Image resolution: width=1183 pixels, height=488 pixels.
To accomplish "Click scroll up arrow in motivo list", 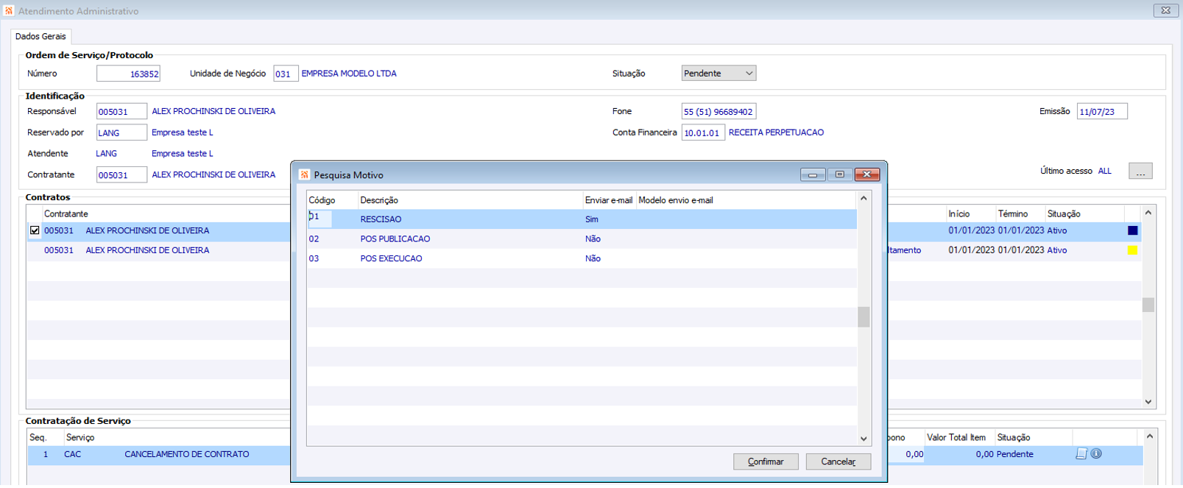I will 864,199.
